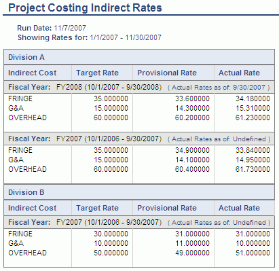Click Division B G&A target rate 10.000000
The image size is (279, 271).
click(111, 243)
